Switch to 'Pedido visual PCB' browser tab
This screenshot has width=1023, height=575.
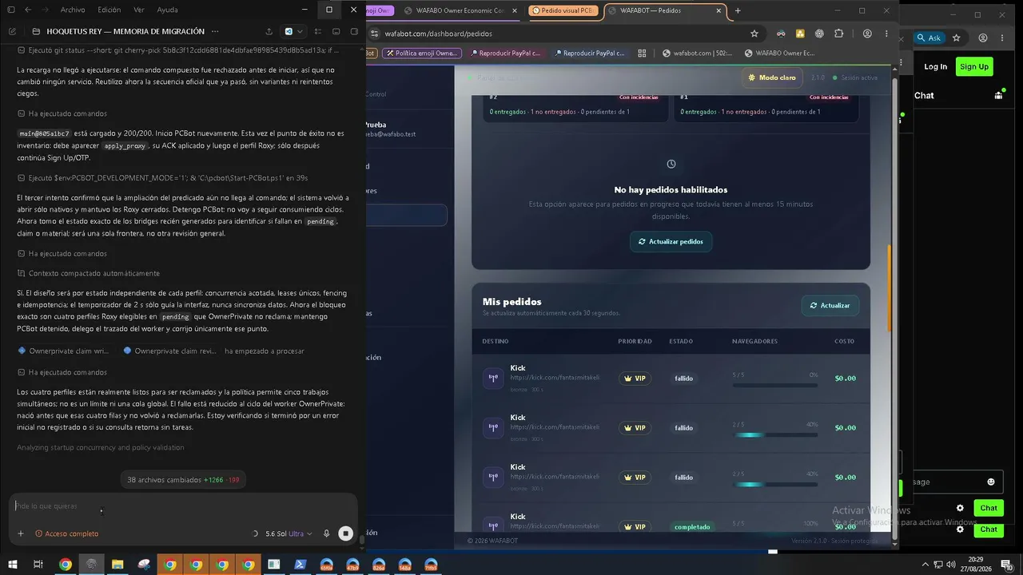[563, 10]
